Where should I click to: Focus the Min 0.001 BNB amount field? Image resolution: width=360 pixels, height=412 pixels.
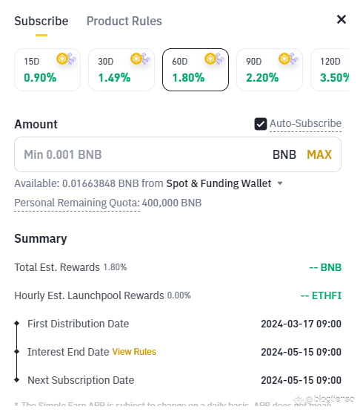coord(178,154)
